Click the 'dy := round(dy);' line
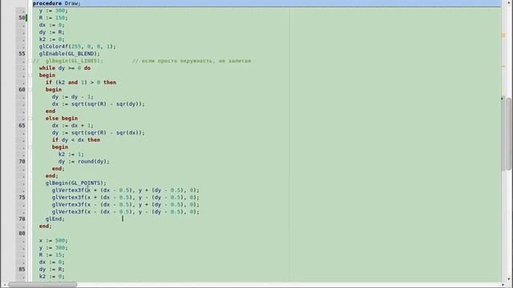513x288 pixels. [83, 162]
